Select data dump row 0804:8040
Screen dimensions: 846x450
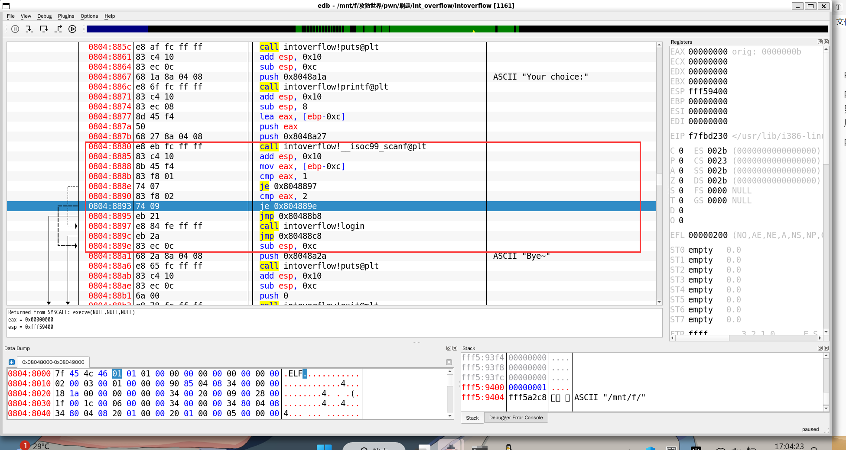point(184,413)
